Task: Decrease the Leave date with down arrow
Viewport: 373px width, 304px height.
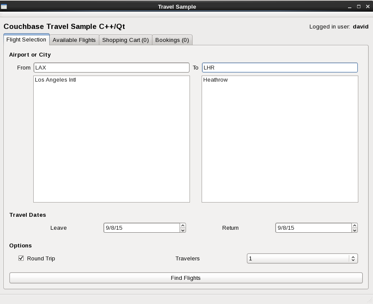Action: pos(183,230)
